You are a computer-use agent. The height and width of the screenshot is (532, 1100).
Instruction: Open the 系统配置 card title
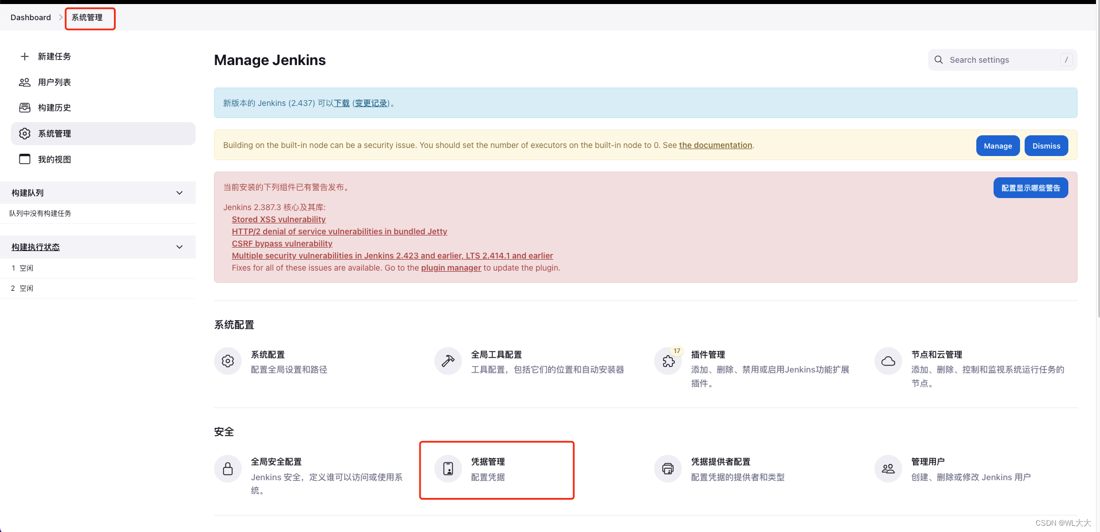268,355
